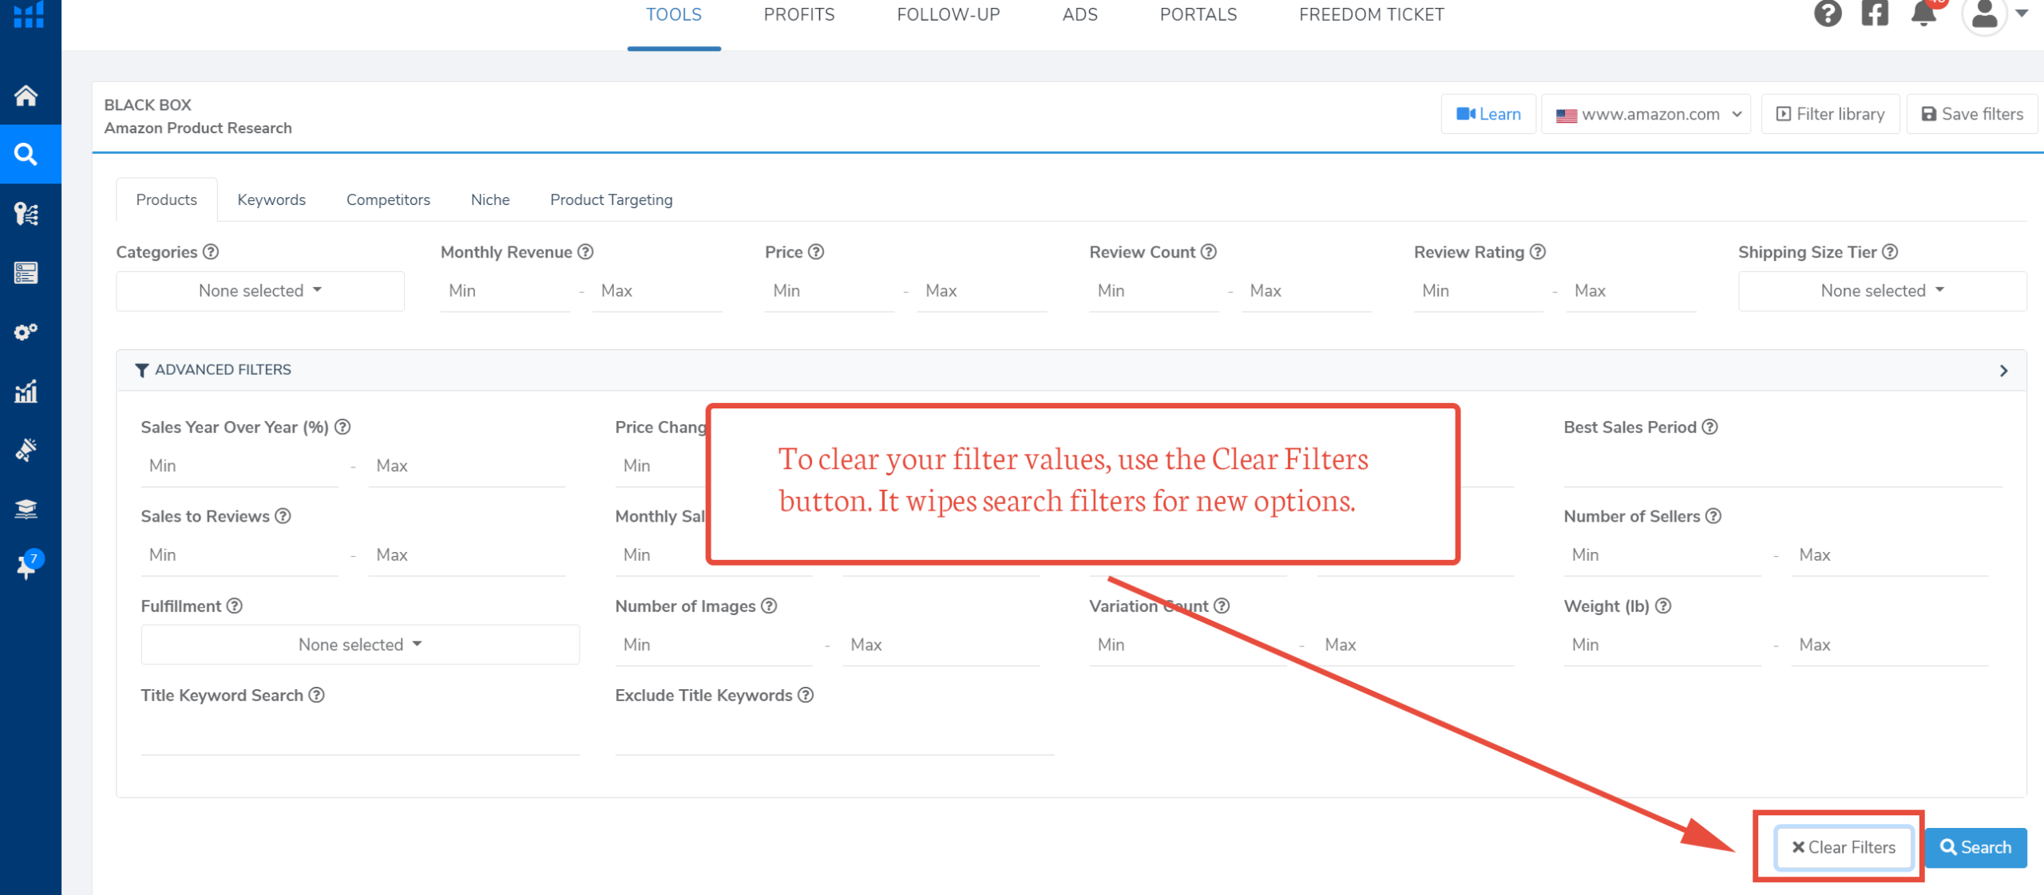Click the Categories help icon
This screenshot has width=2044, height=895.
point(211,252)
